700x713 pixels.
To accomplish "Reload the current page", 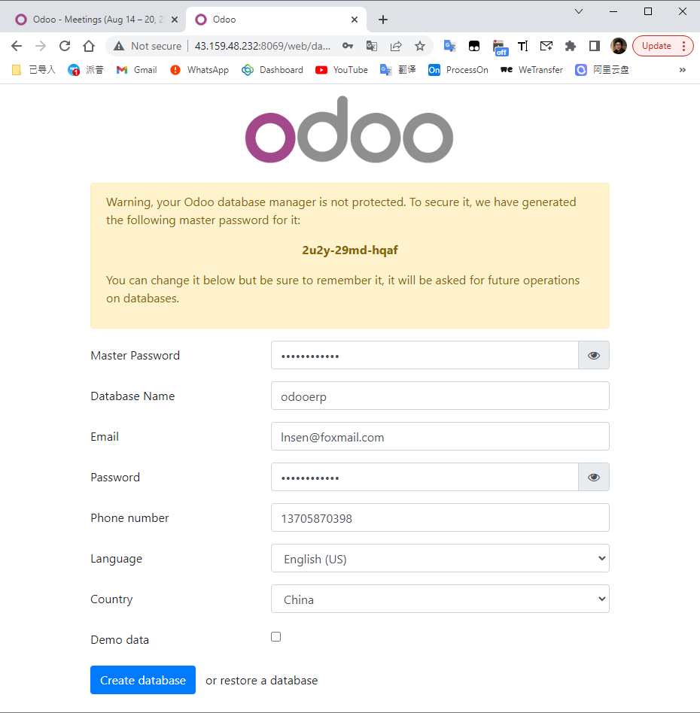I will [x=65, y=46].
